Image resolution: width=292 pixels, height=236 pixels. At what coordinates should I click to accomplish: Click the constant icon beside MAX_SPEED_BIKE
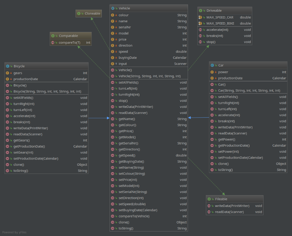(200, 23)
